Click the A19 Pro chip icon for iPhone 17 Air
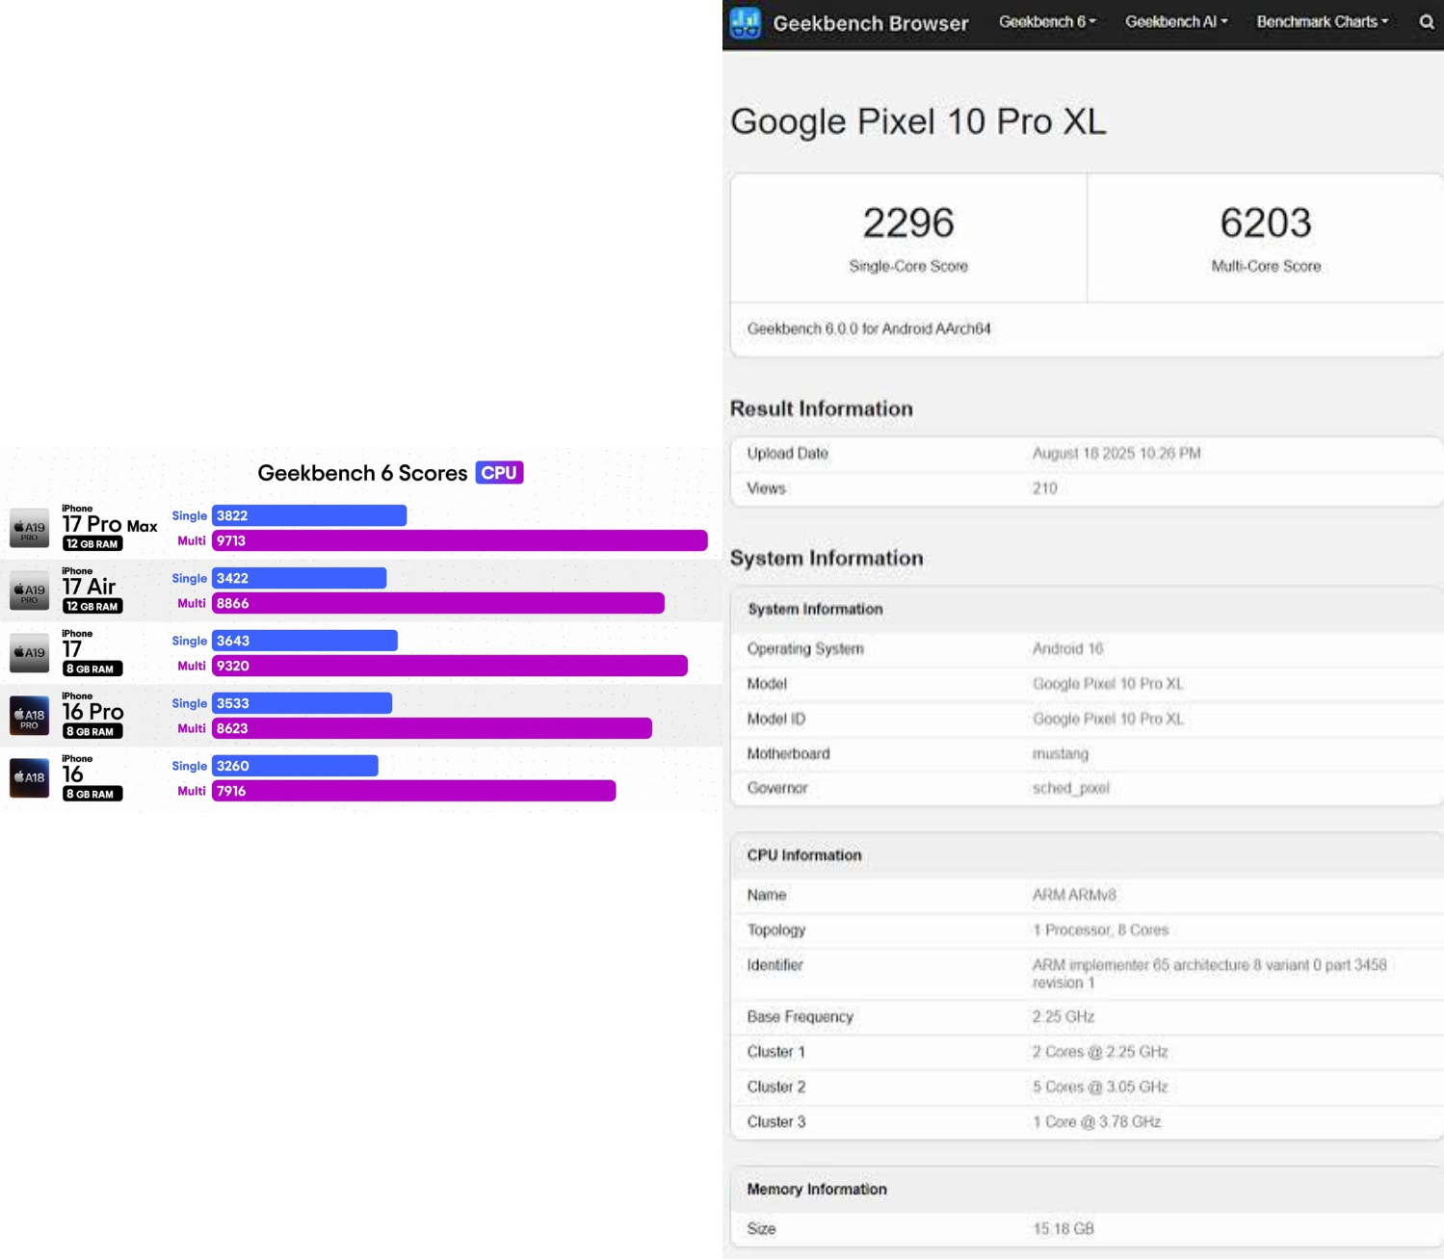The height and width of the screenshot is (1259, 1444). (x=30, y=590)
